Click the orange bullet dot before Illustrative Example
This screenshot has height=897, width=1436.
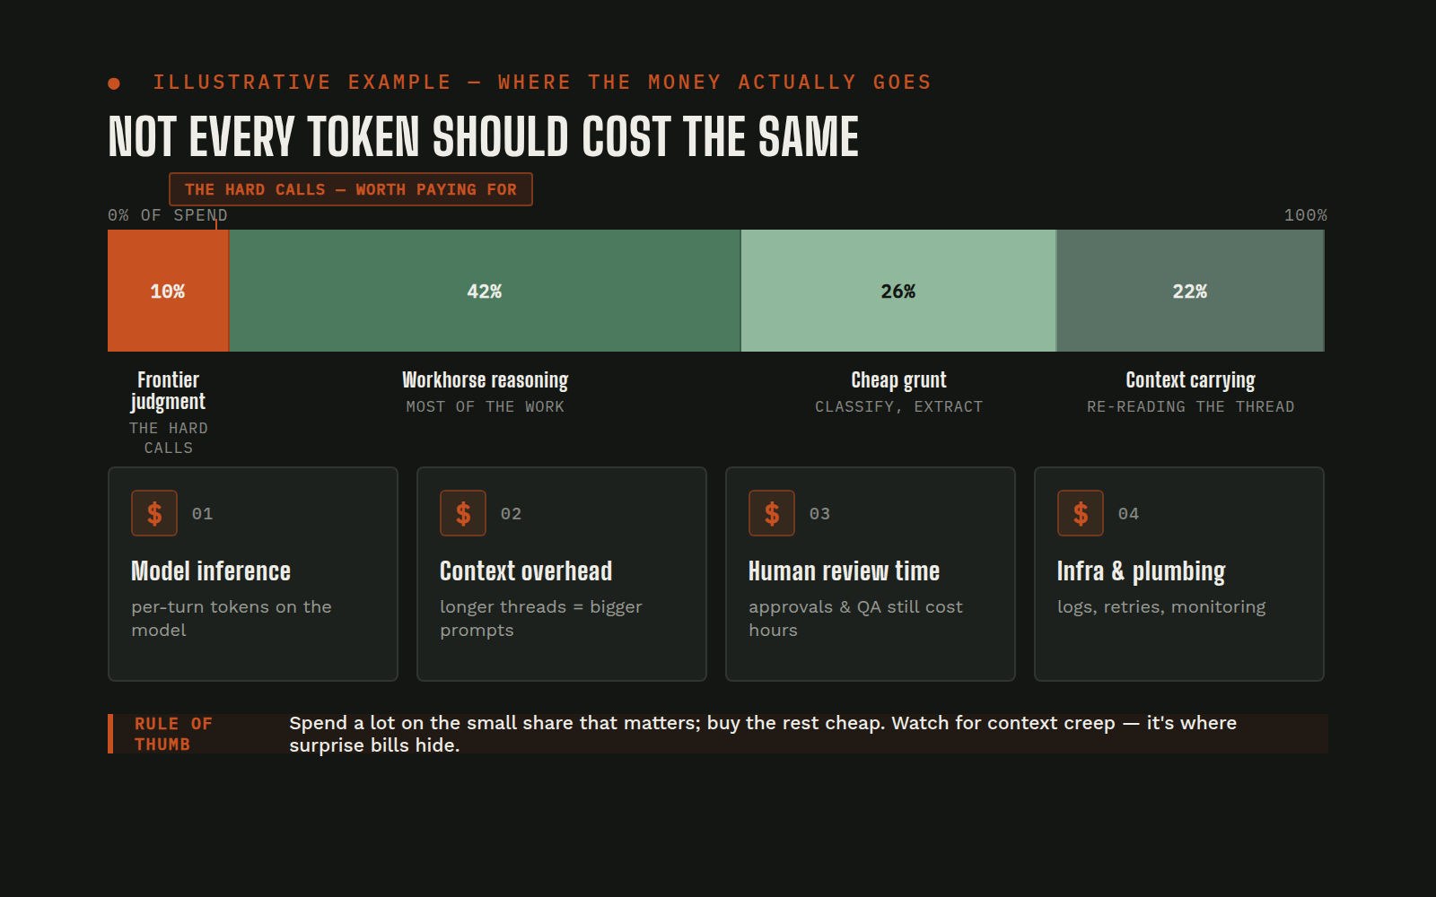pos(114,83)
